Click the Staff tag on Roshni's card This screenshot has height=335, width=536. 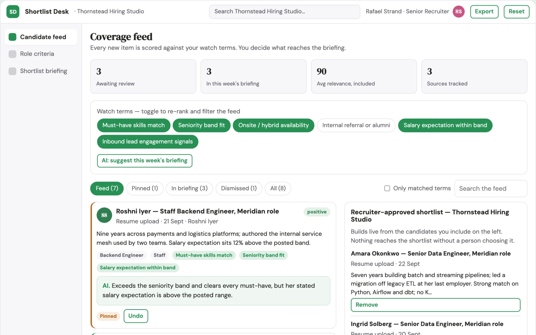coord(159,255)
